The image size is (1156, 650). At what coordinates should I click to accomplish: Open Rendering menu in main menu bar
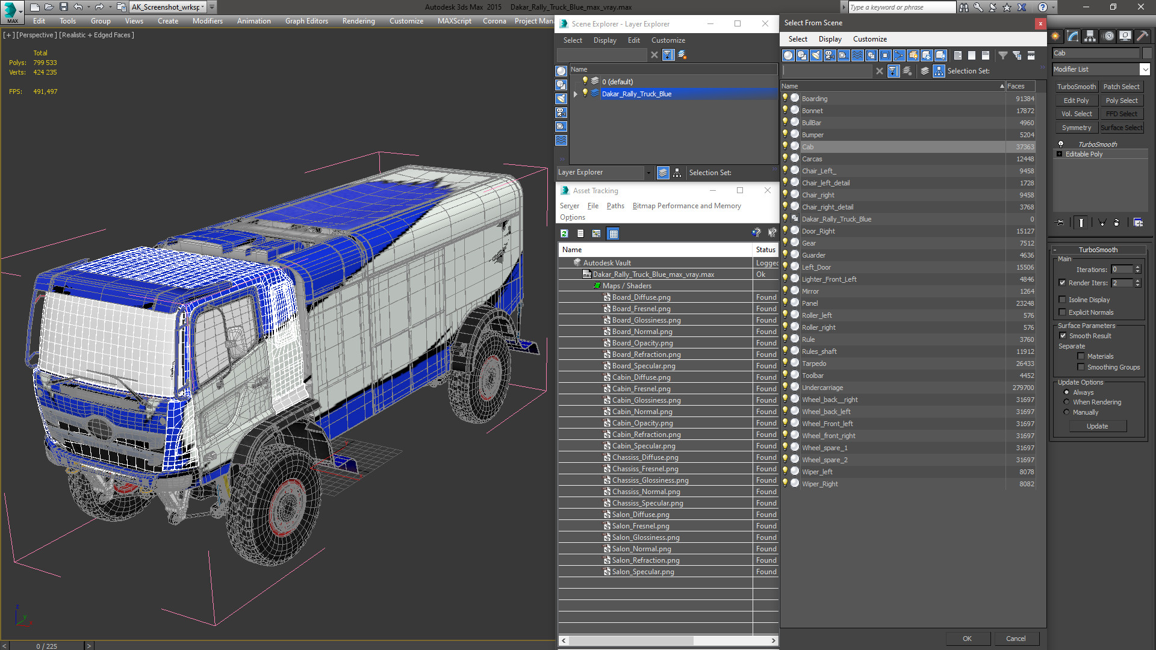(x=358, y=21)
